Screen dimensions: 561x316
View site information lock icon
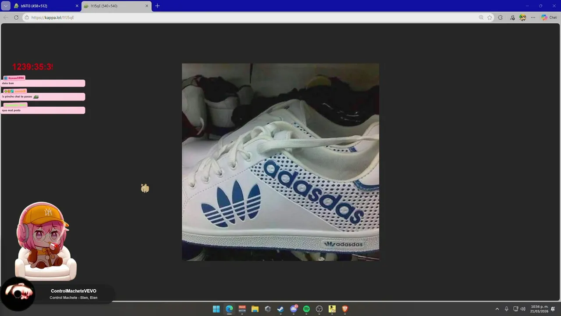[27, 18]
